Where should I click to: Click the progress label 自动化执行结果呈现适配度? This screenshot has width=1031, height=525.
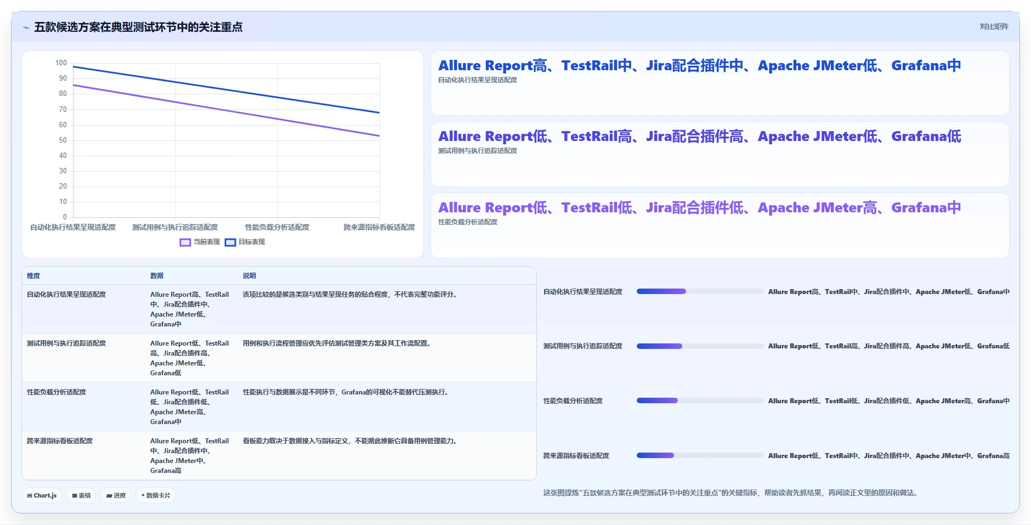point(583,292)
